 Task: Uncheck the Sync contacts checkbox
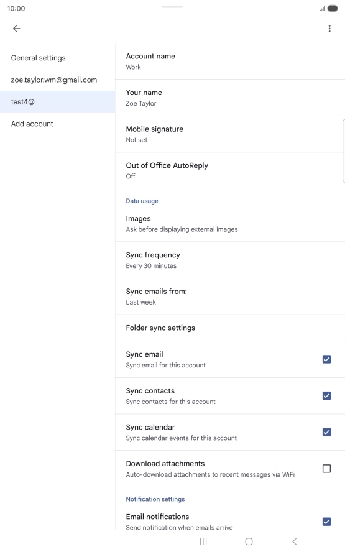(x=327, y=396)
